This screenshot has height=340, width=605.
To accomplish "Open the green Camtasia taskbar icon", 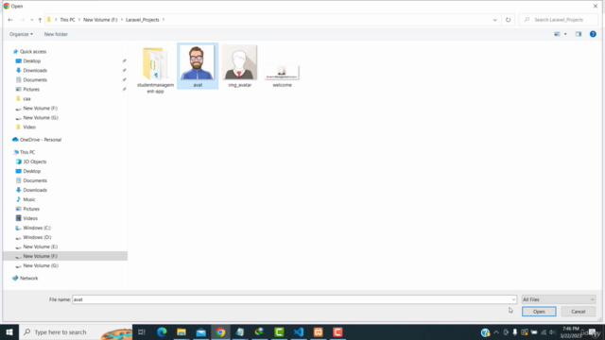I will click(x=279, y=331).
